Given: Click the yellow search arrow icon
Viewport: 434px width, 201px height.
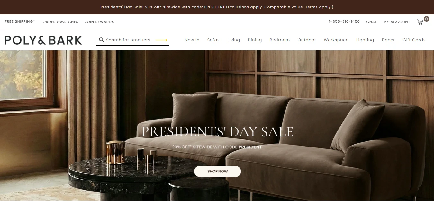Looking at the screenshot, I should coord(161,40).
